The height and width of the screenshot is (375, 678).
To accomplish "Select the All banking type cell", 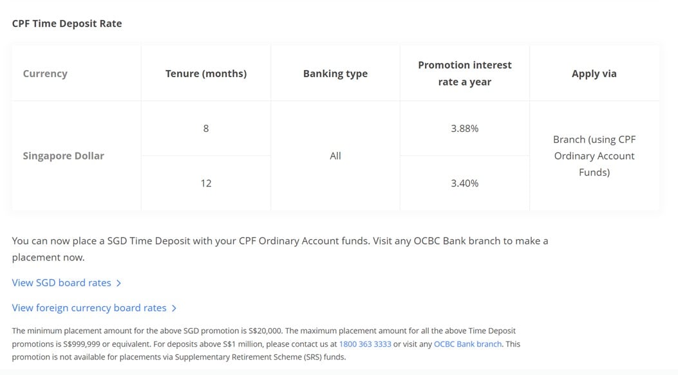I will (335, 156).
